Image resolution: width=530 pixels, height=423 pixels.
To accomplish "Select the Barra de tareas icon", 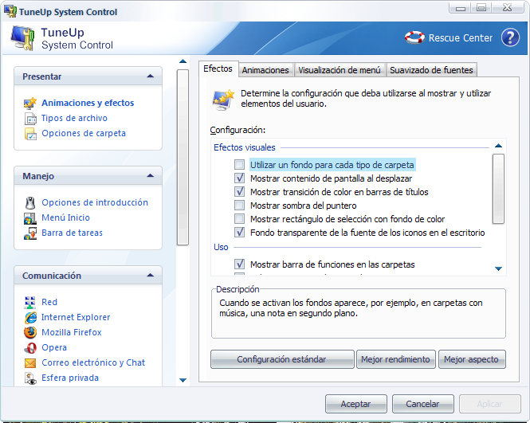I will pyautogui.click(x=30, y=233).
